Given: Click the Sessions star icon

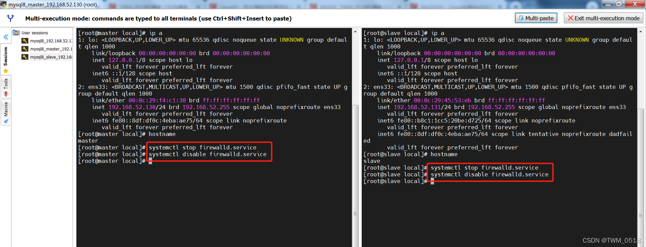Looking at the screenshot, I should (6, 71).
